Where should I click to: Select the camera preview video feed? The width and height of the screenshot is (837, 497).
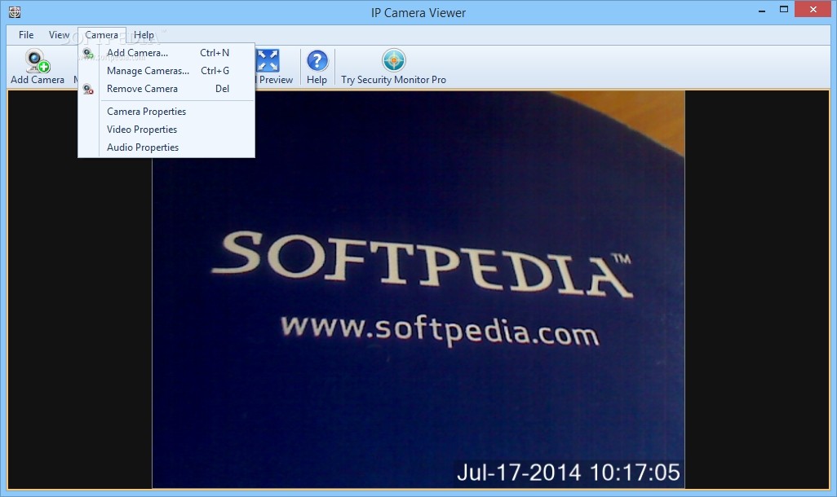pos(418,289)
